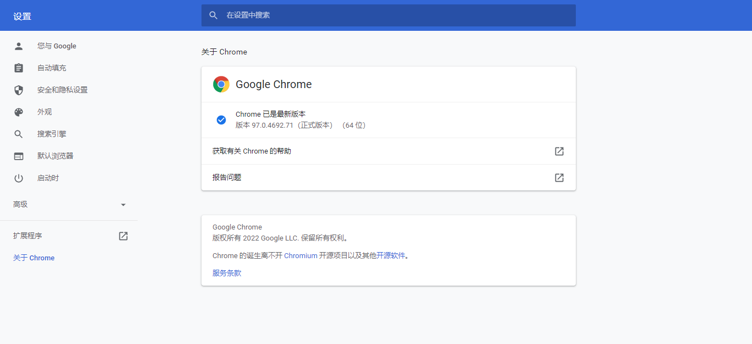Viewport: 752px width, 344px height.
Task: Click the search magnifier icon in the header
Action: pos(214,15)
